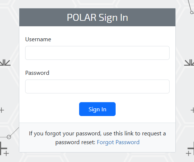Click the thin plus beside bottom-right bold plus
This screenshot has width=194, height=162.
[x=189, y=154]
